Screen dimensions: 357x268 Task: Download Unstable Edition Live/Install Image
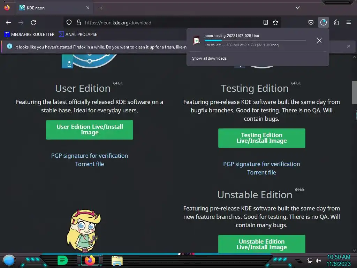pyautogui.click(x=261, y=244)
